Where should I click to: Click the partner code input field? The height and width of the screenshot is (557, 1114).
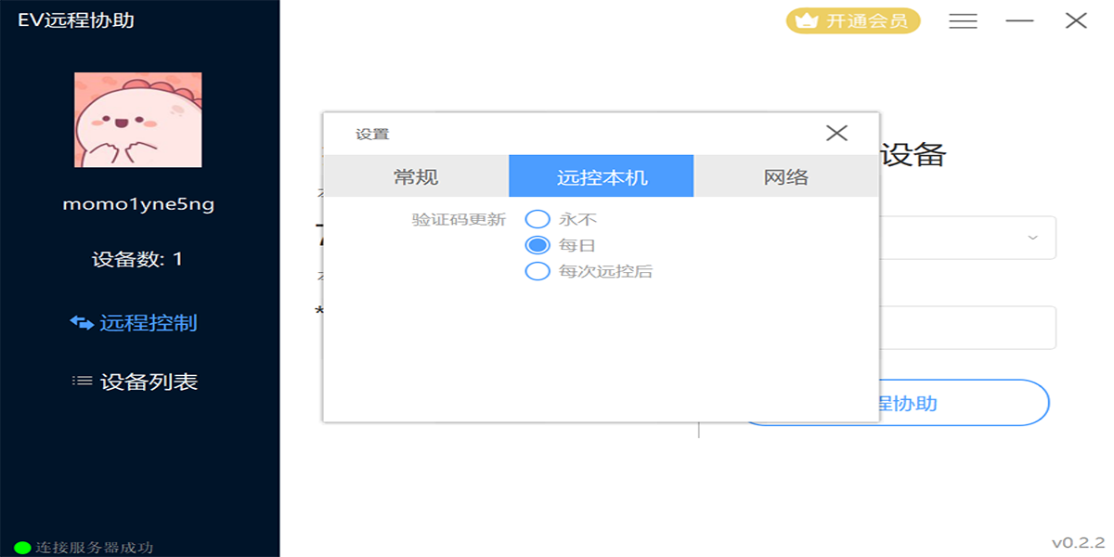pos(965,327)
